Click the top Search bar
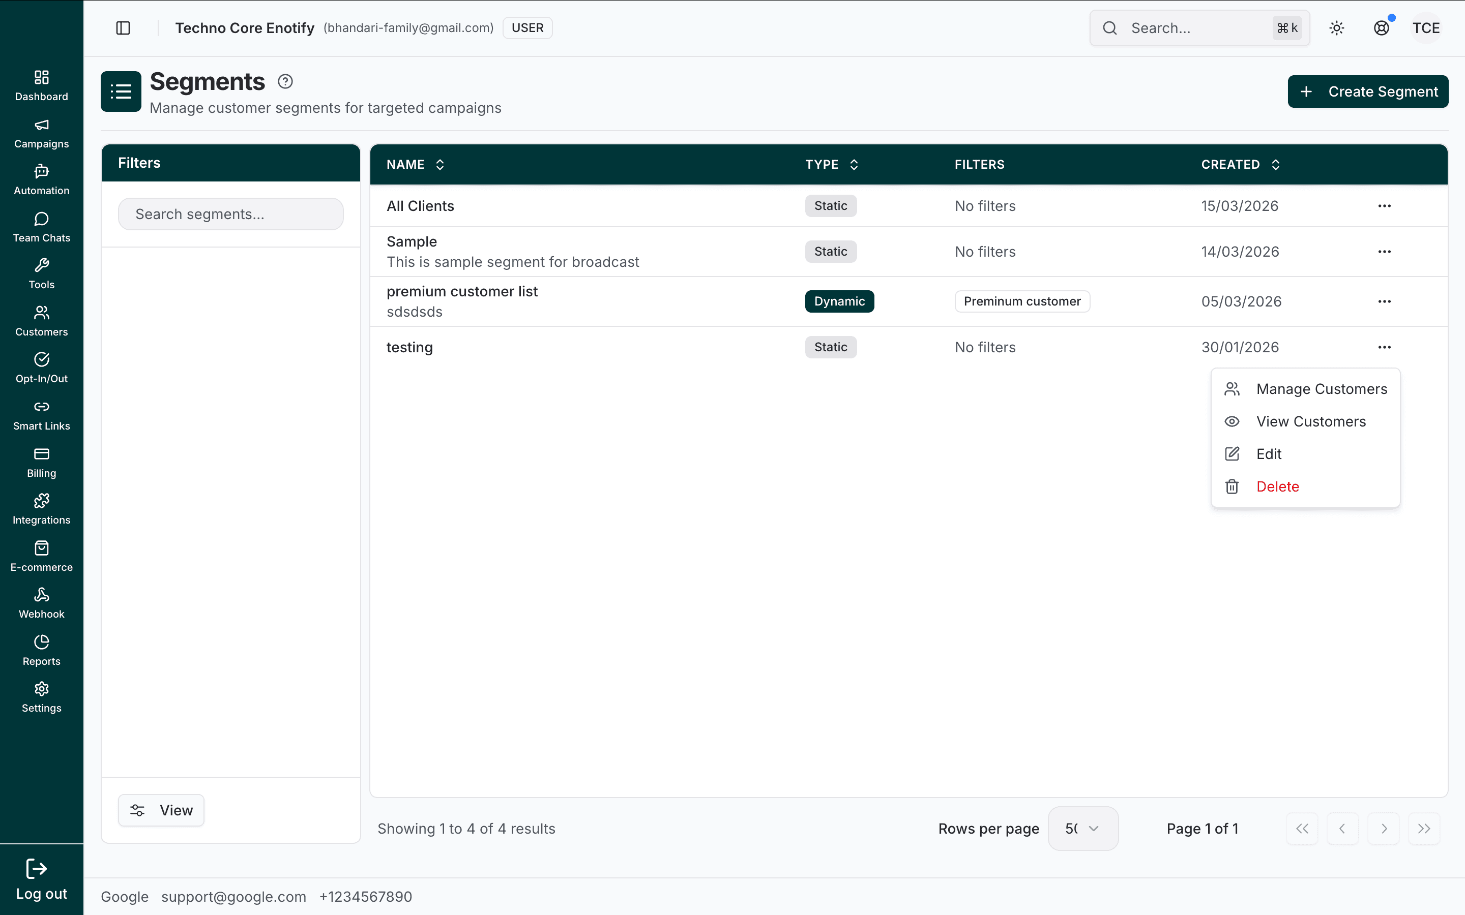1465x915 pixels. [1199, 28]
